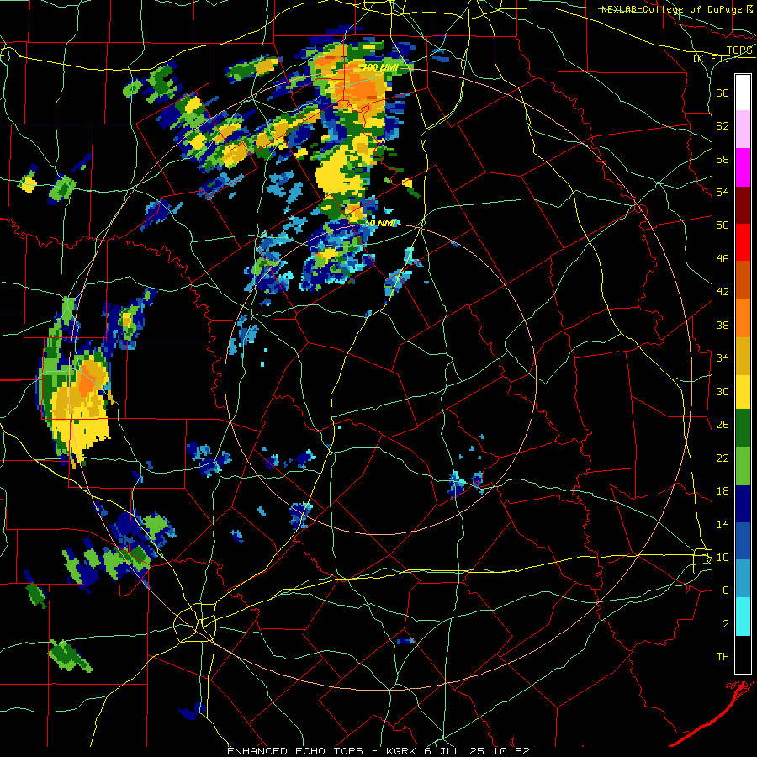
Task: Click the navy blue legend swatch
Action: 743,504
